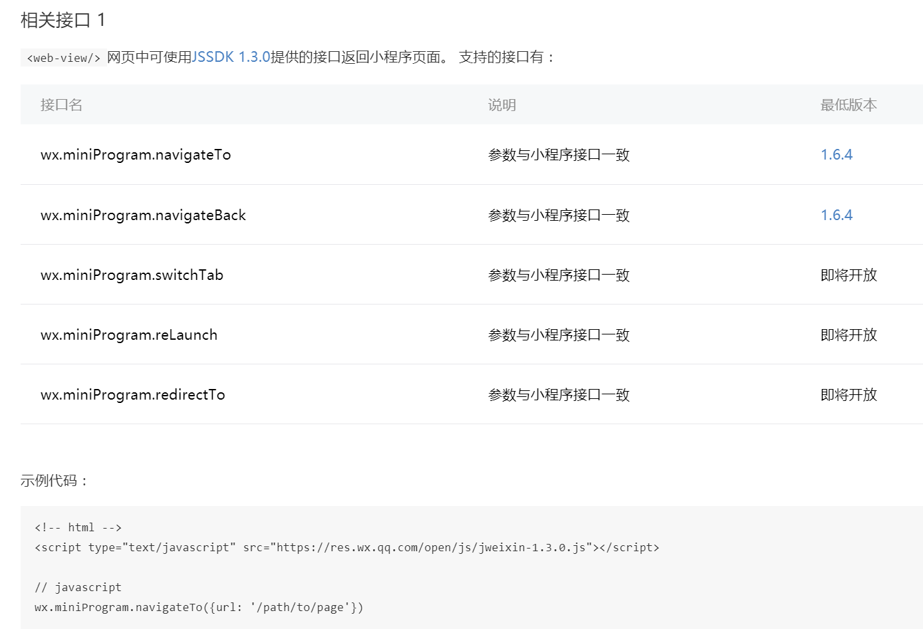The width and height of the screenshot is (923, 635).
Task: Click the 接口名 column header
Action: (61, 105)
